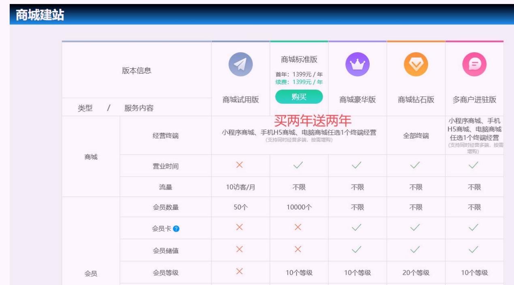514x285 pixels.
Task: Click the red X for trial 营业时间
Action: click(240, 165)
